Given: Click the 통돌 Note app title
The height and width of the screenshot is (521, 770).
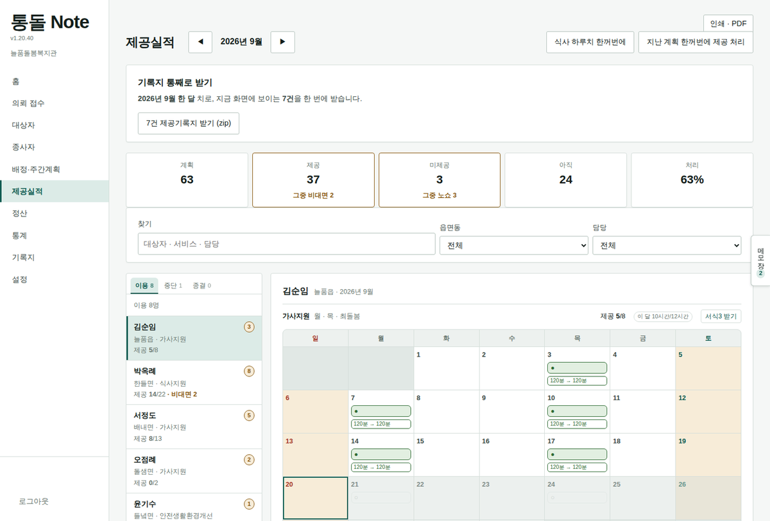Looking at the screenshot, I should pyautogui.click(x=50, y=22).
